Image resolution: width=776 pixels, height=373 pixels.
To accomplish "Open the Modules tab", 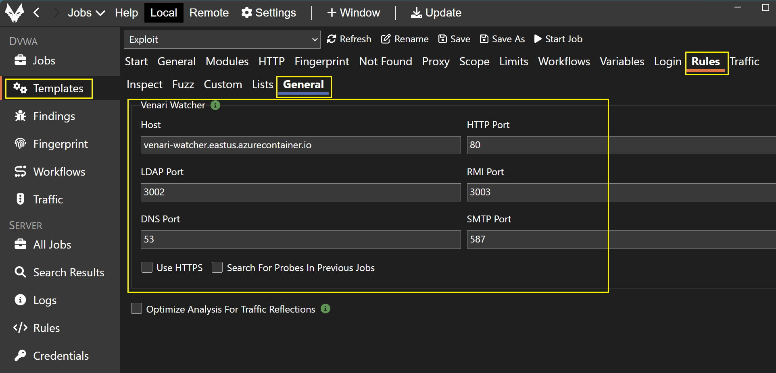I will pyautogui.click(x=227, y=62).
